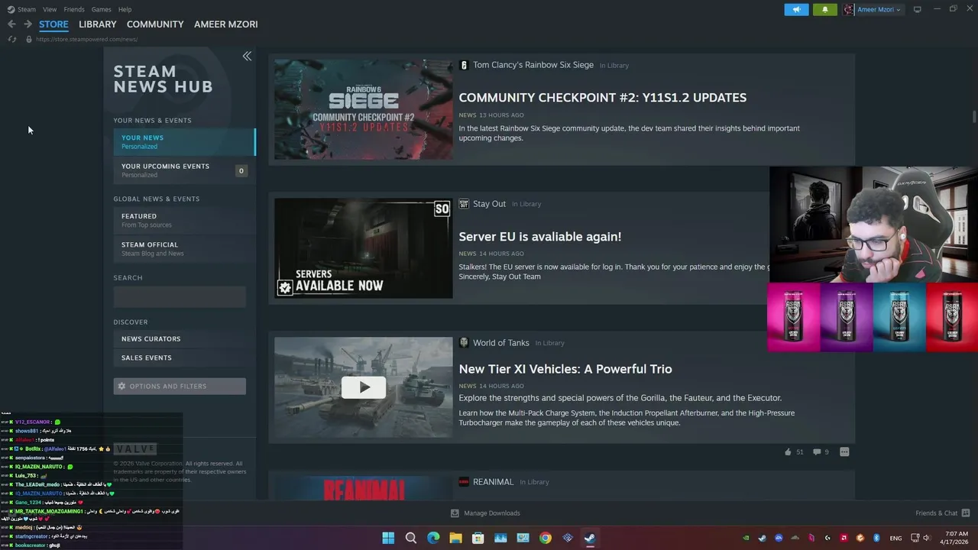This screenshot has height=550, width=978.
Task: Reload the store page
Action: (11, 39)
